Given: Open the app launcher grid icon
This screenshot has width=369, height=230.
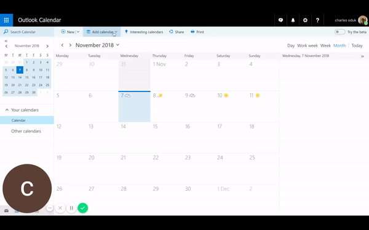Looking at the screenshot, I should point(6,20).
